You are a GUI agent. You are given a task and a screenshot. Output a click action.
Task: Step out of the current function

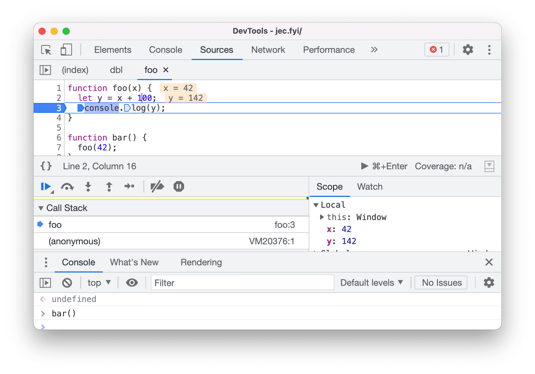[x=109, y=186]
